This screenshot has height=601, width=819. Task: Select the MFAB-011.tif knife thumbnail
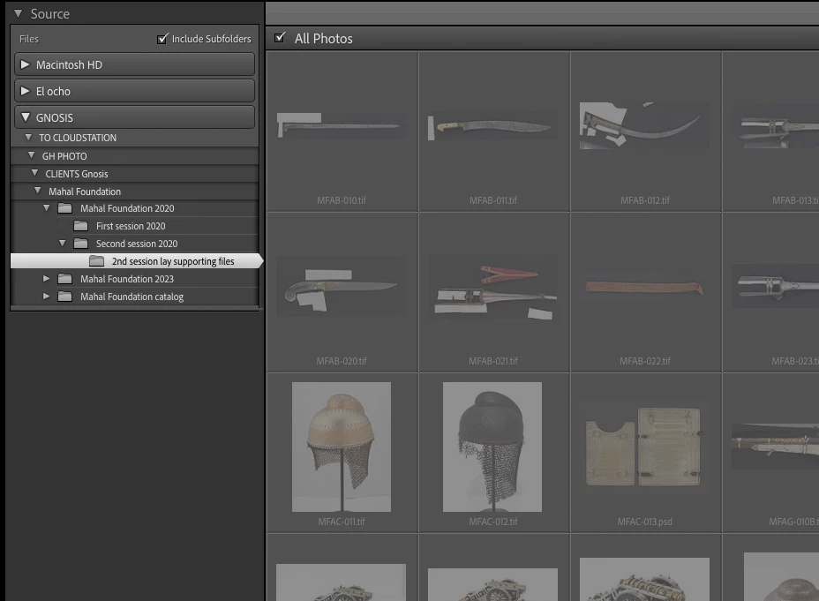click(x=492, y=126)
